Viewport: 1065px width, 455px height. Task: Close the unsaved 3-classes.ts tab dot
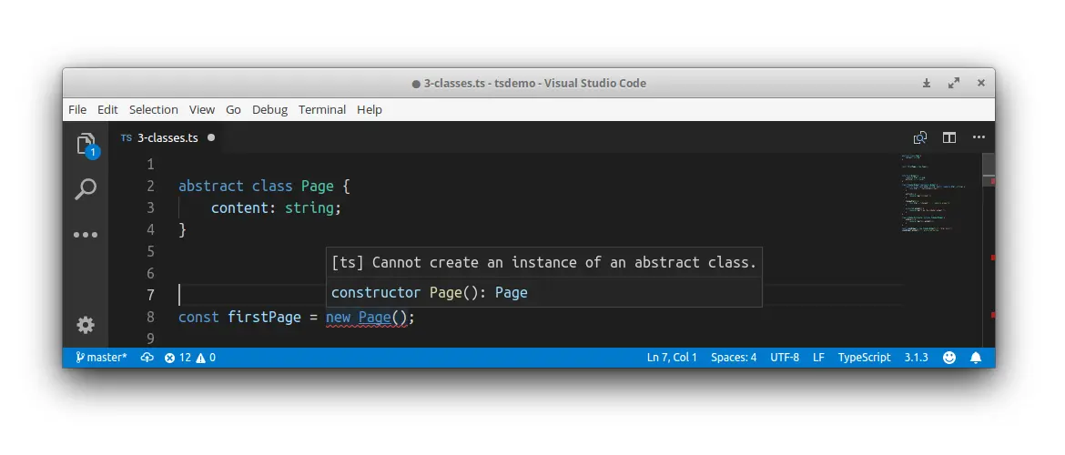[211, 137]
